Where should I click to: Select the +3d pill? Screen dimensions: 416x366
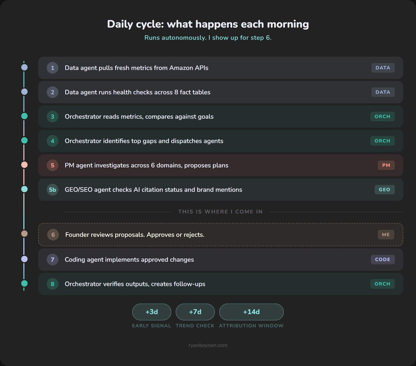[x=152, y=312]
